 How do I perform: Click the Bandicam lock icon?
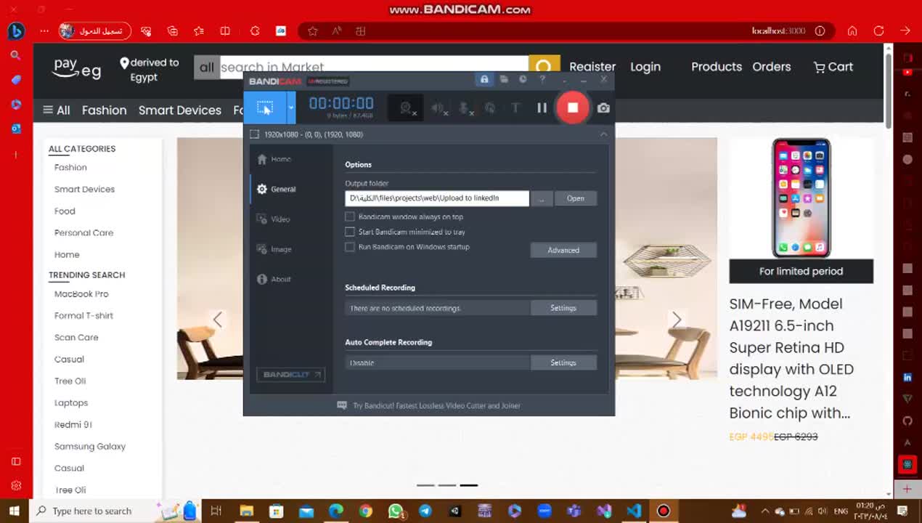tap(484, 79)
